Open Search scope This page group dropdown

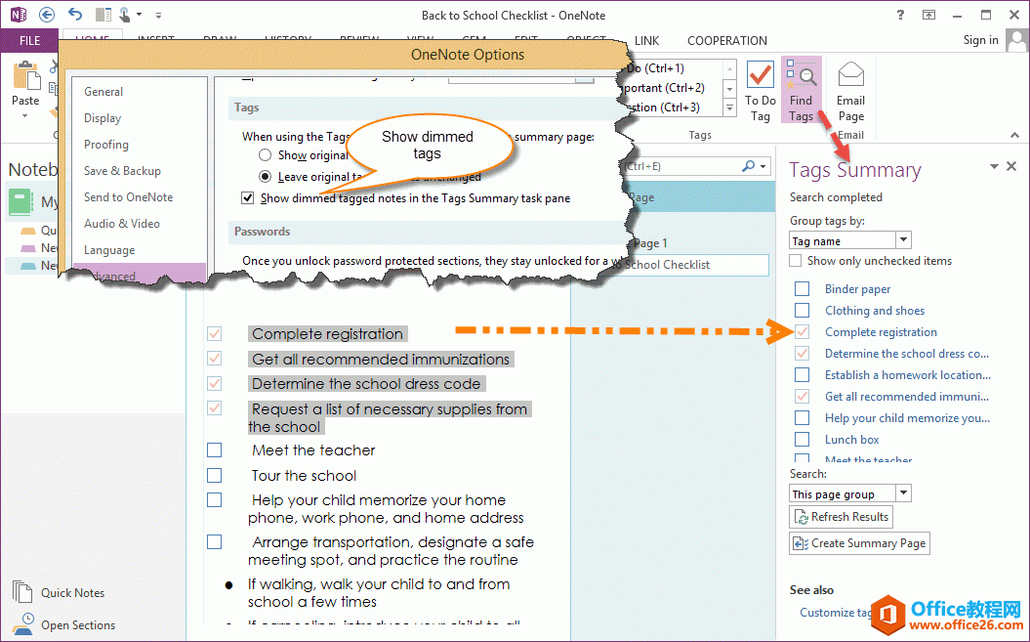tap(904, 493)
